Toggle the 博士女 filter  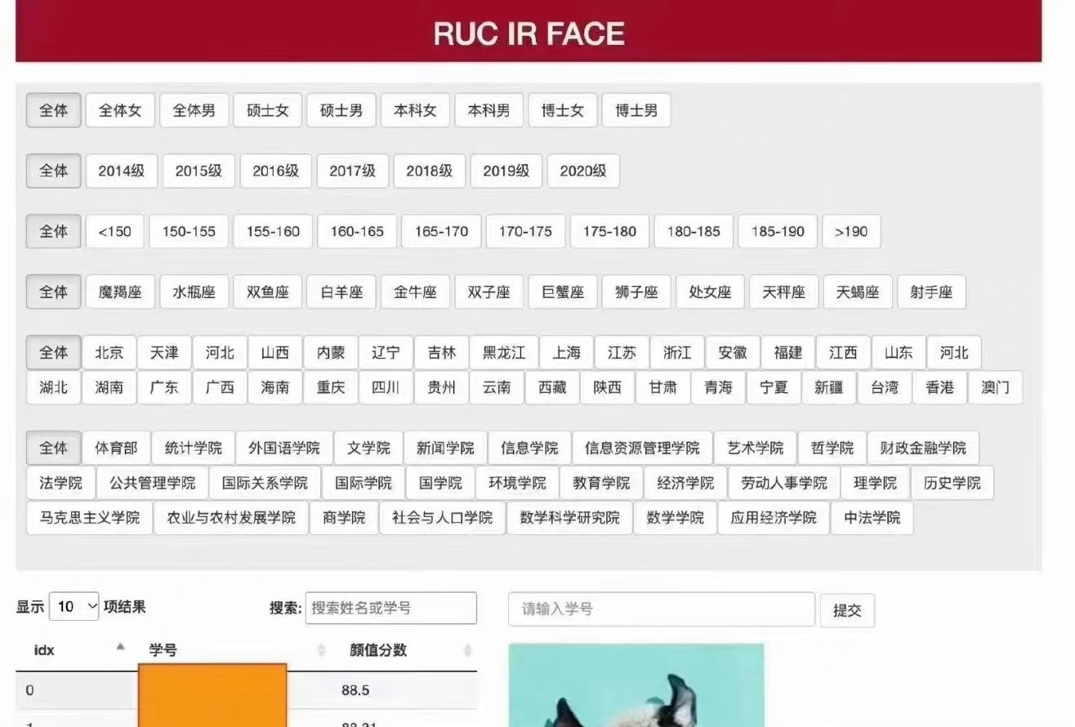(563, 110)
